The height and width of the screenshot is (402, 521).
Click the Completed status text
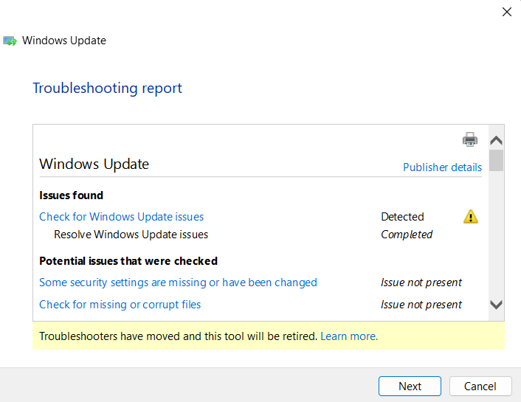(407, 235)
